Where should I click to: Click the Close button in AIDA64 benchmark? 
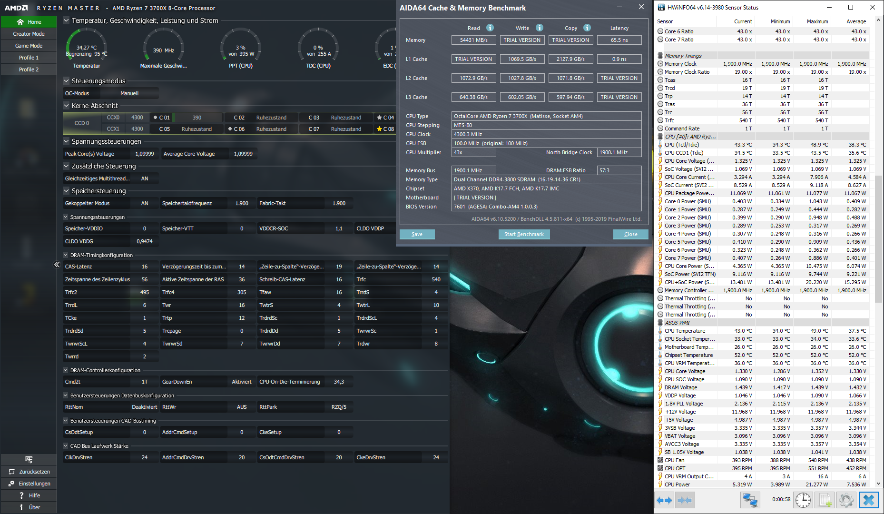tap(630, 234)
